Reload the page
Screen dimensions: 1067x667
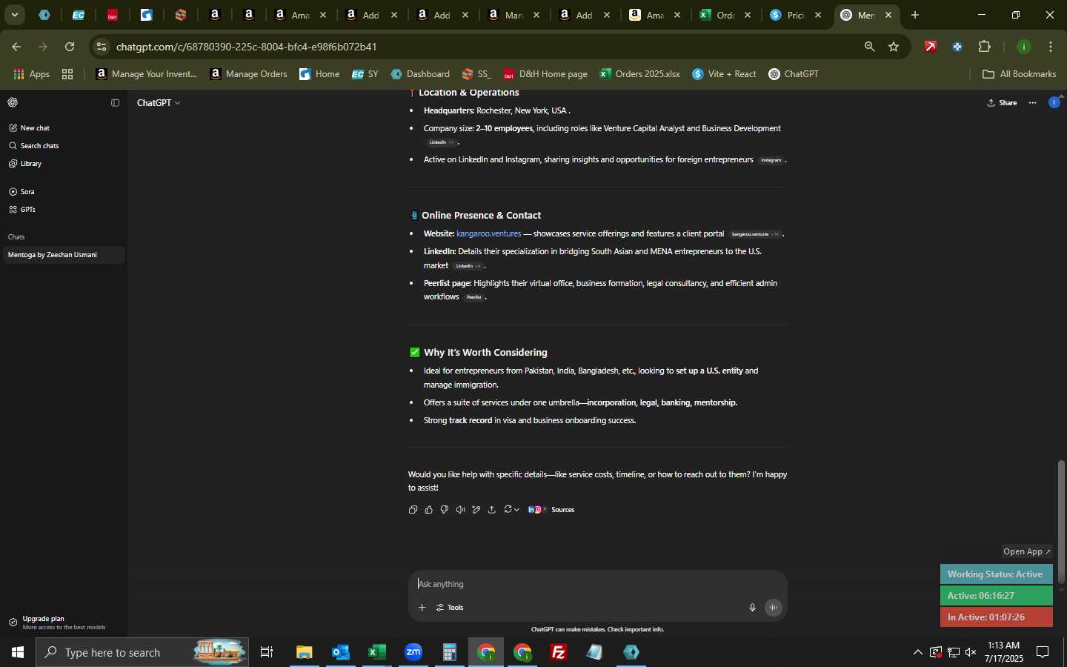(x=70, y=47)
